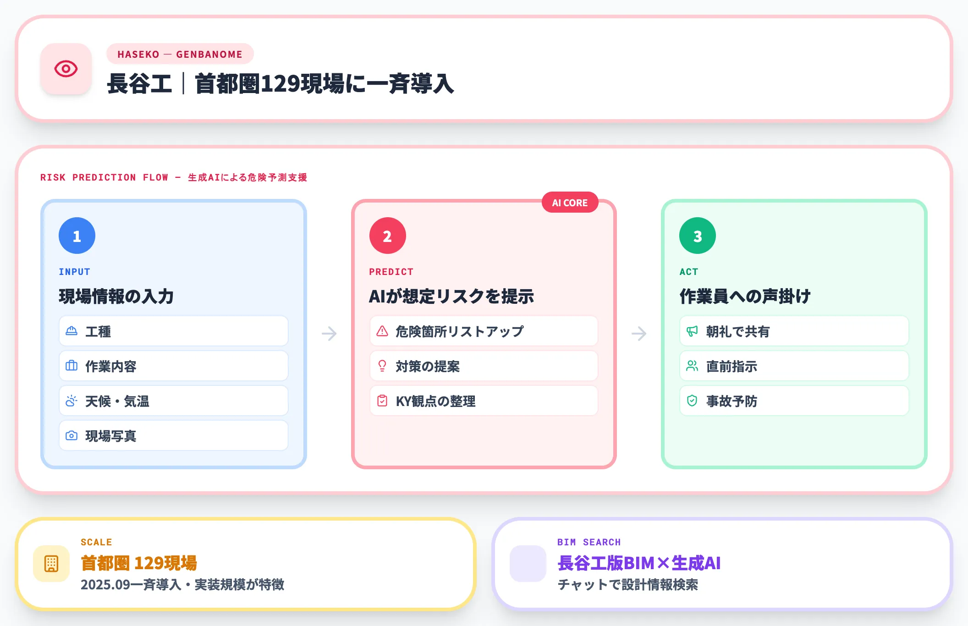Click the lightbulb icon beside 対策の提案
Viewport: 968px width, 626px height.
(382, 366)
